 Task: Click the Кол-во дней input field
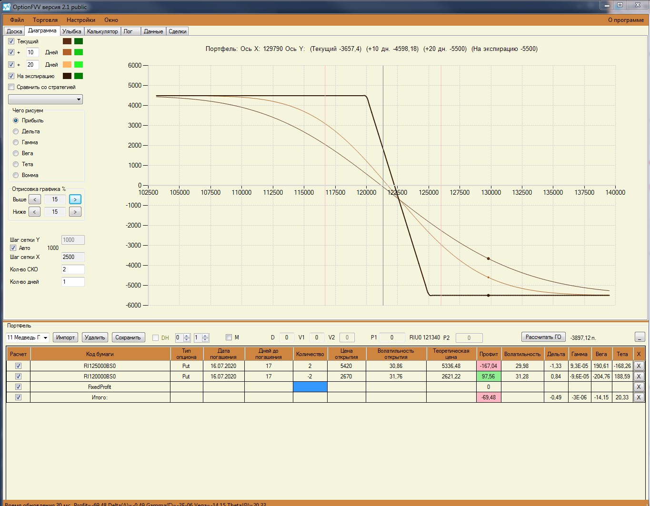coord(73,282)
